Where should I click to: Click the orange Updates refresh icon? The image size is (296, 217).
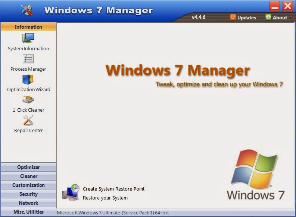coord(233,17)
